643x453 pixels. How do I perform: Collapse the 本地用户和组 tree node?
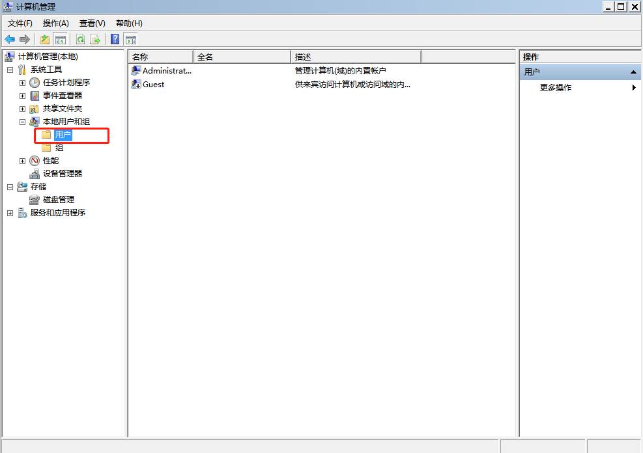point(23,122)
